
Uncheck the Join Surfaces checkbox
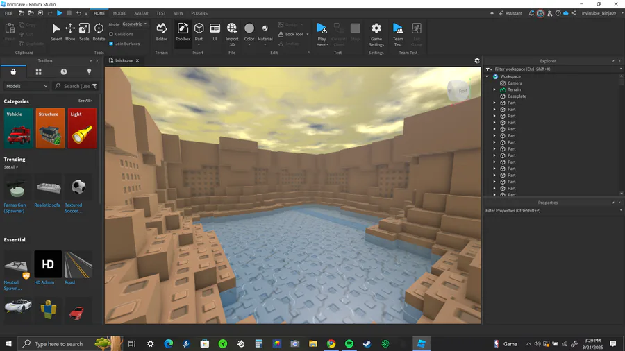point(111,44)
